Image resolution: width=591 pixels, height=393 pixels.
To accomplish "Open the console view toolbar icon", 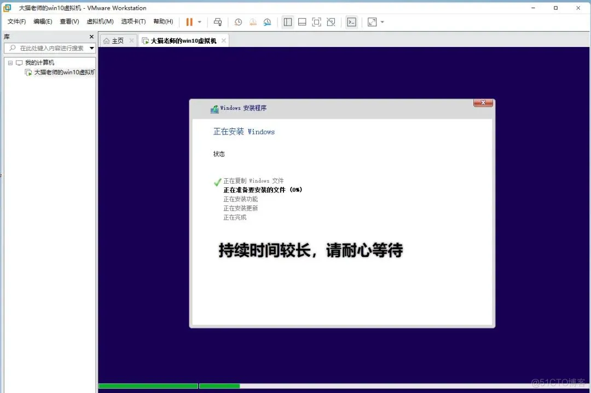I will pos(351,22).
